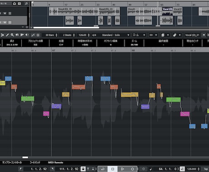Select the long yellow pitch segment before bar 68
The width and height of the screenshot is (209, 172).
tap(129, 95)
